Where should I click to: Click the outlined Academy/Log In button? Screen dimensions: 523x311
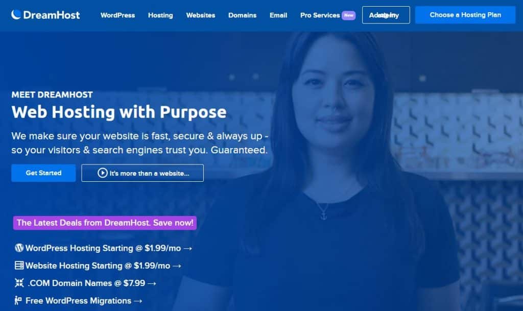pos(386,15)
